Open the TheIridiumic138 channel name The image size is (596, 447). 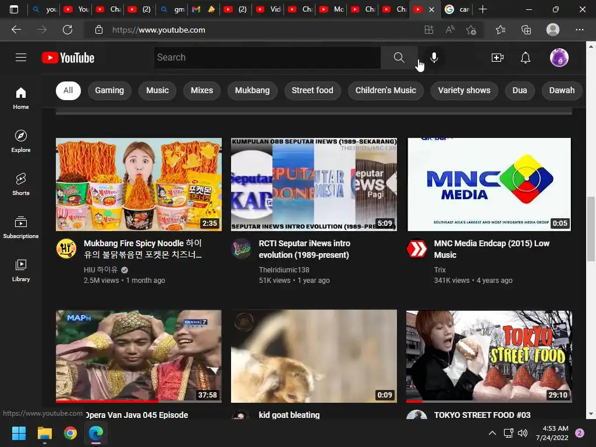coord(284,269)
